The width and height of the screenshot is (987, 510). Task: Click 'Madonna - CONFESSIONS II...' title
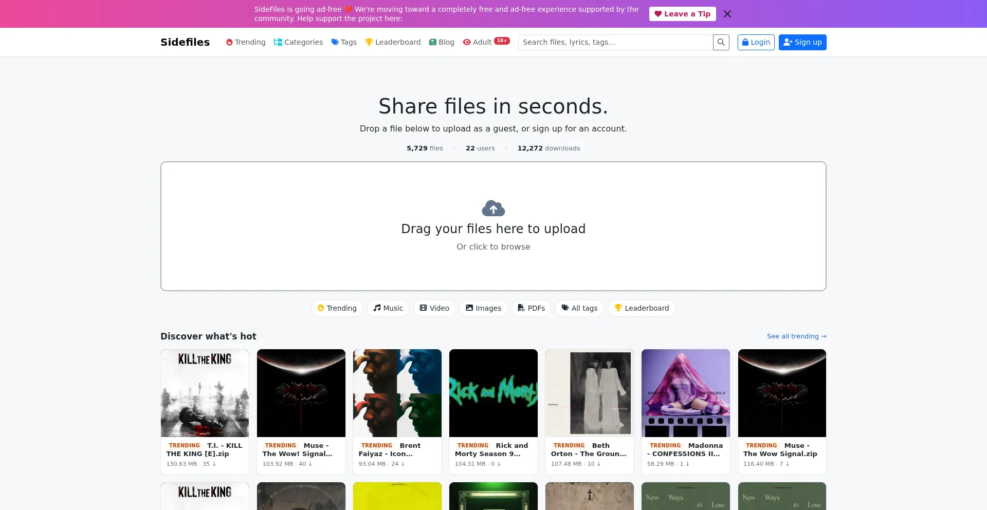click(x=685, y=449)
